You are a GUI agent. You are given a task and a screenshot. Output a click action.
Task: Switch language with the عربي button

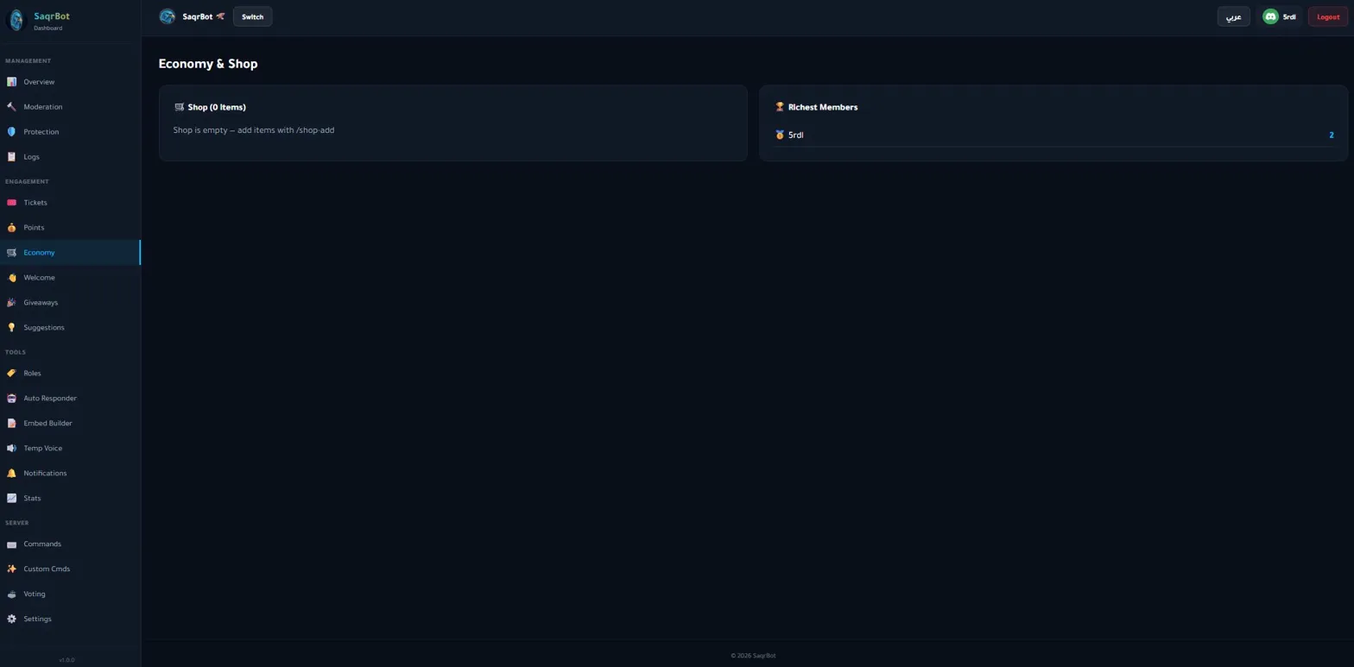(x=1233, y=16)
